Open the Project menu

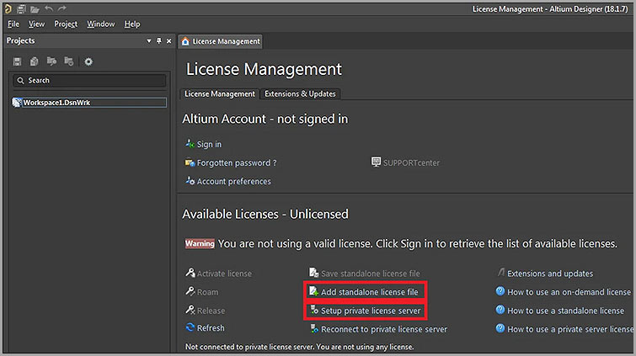click(x=66, y=24)
